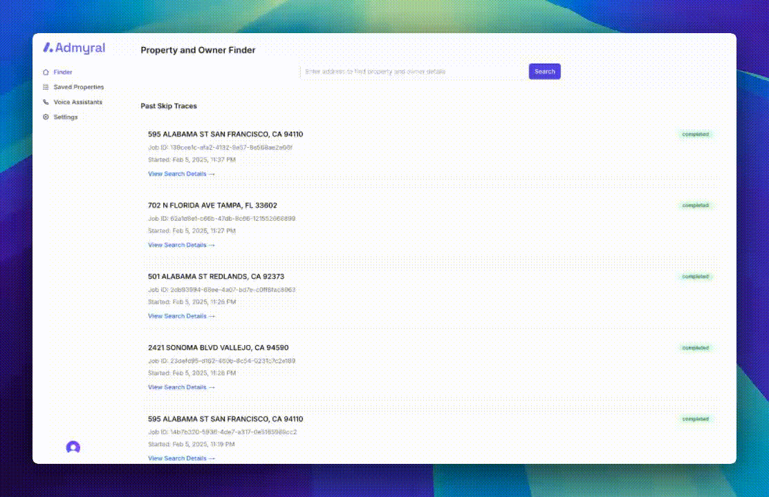View search details for 11:19 PM trace
769x497 pixels.
181,458
